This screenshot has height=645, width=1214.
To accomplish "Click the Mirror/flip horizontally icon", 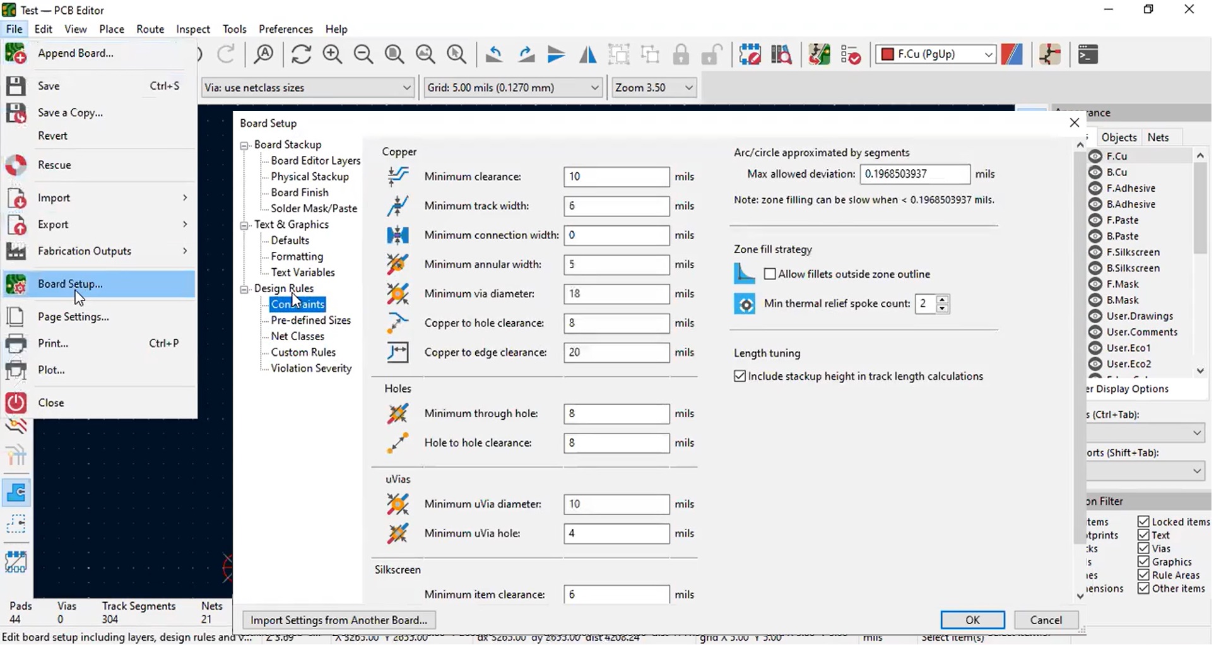I will coord(588,55).
